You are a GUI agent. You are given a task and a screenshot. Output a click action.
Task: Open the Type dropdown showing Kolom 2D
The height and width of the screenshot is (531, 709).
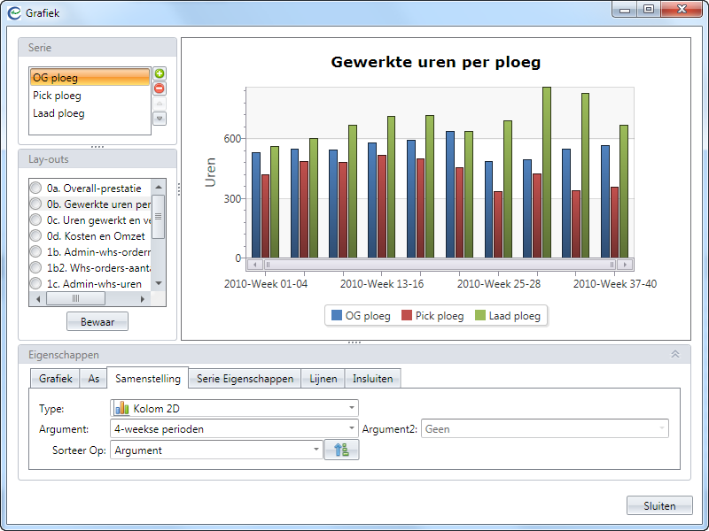pyautogui.click(x=234, y=408)
